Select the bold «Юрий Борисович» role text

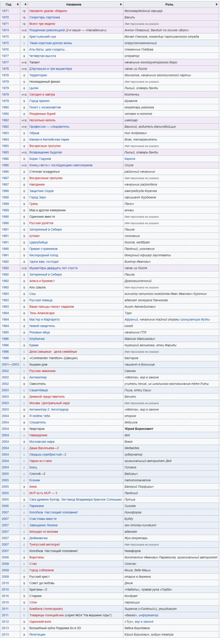coord(139,429)
